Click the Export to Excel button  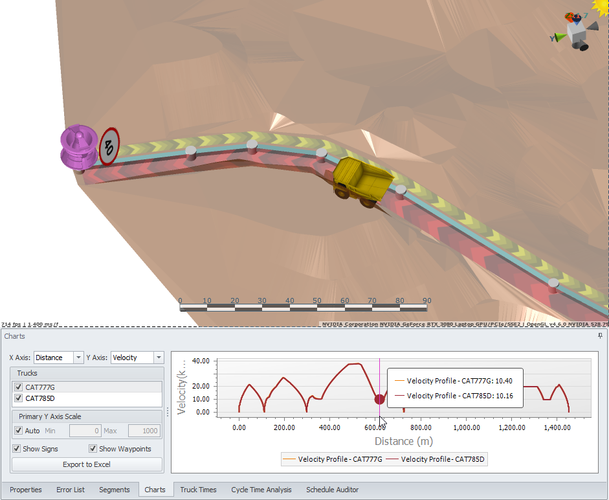pyautogui.click(x=87, y=464)
